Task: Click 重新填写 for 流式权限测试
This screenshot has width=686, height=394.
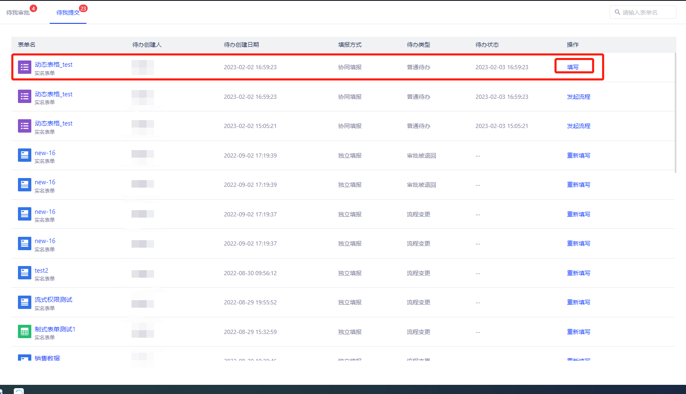Action: (x=578, y=302)
